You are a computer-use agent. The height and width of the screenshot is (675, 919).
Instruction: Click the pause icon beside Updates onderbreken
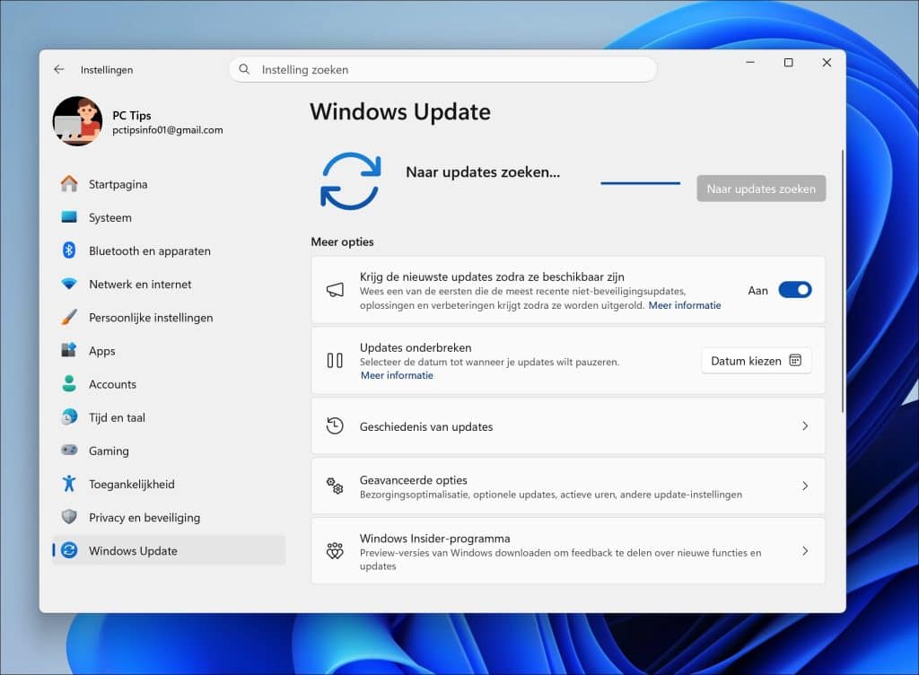coord(335,360)
